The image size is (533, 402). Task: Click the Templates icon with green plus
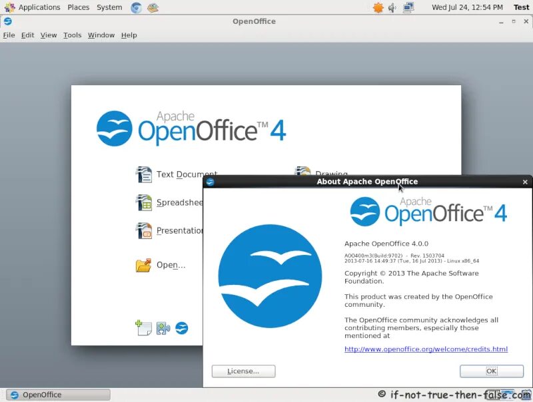click(143, 327)
